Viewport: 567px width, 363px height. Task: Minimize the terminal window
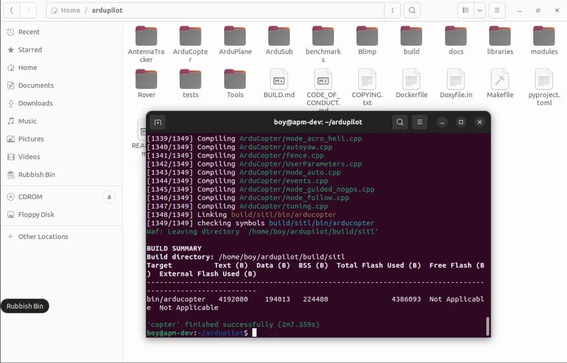[442, 122]
